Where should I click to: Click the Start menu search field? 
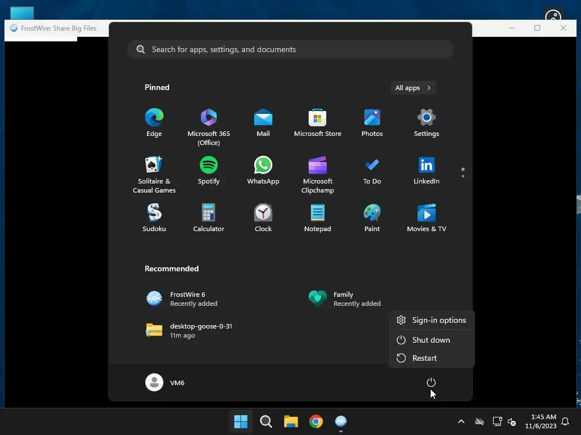coord(290,50)
